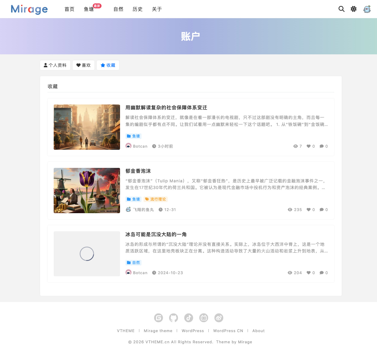This screenshot has height=359, width=377.
Task: Open the GitHub footer icon
Action: pos(173,318)
